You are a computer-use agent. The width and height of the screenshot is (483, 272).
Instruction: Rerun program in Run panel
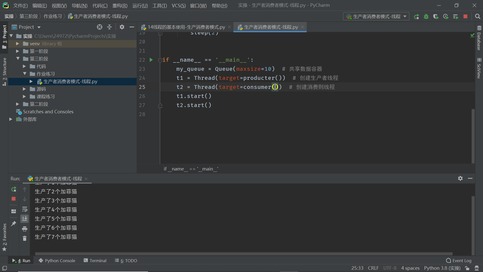coord(14,189)
